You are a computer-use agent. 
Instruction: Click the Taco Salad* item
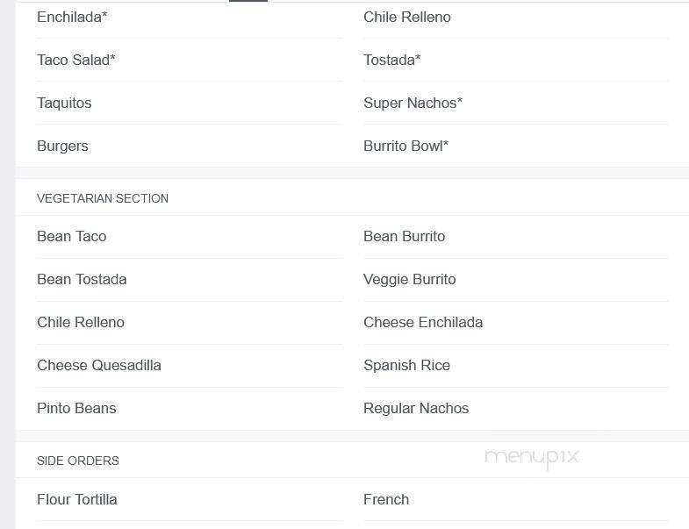tap(76, 61)
